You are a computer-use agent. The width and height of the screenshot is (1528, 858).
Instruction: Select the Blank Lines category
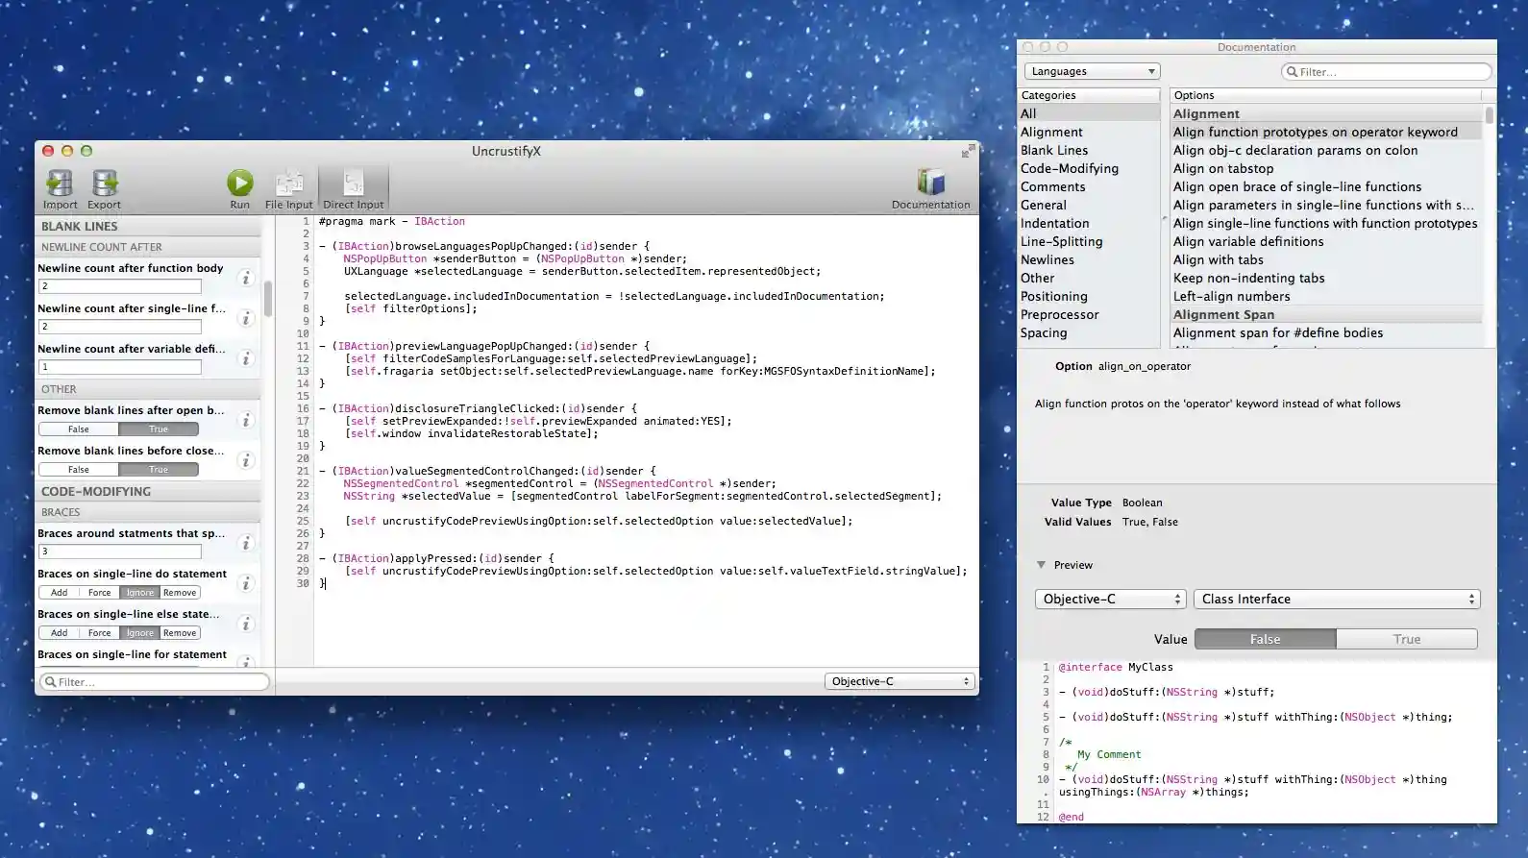(x=1089, y=150)
